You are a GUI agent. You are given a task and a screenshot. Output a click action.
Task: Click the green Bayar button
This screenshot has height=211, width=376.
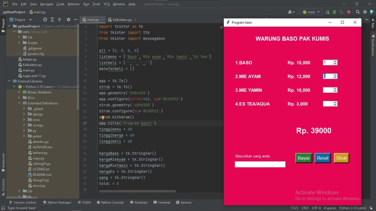[304, 158]
